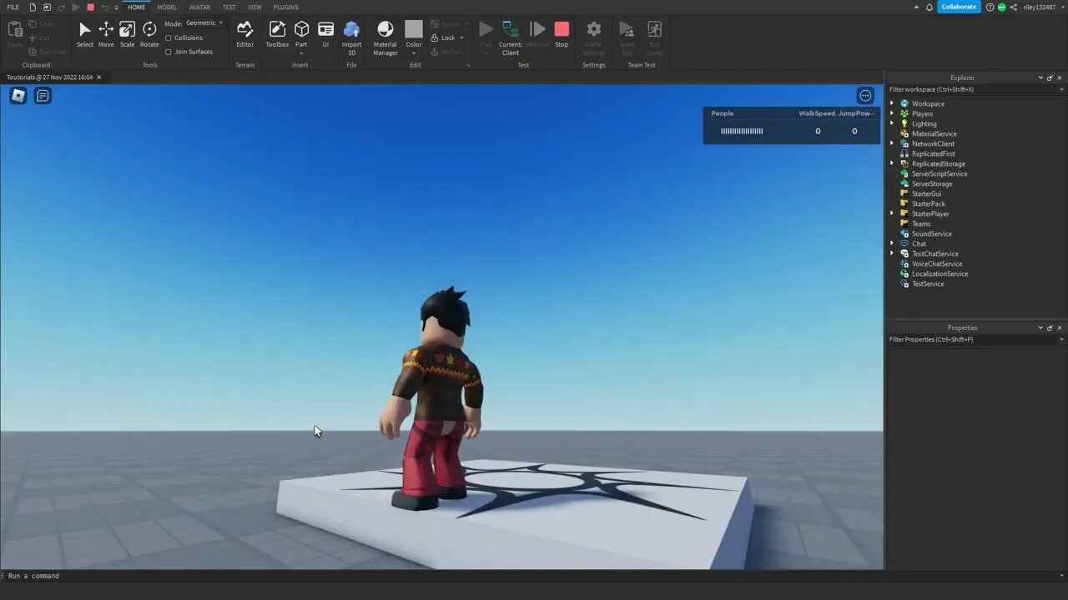Click Import 3D icon
The width and height of the screenshot is (1068, 600).
coord(352,30)
